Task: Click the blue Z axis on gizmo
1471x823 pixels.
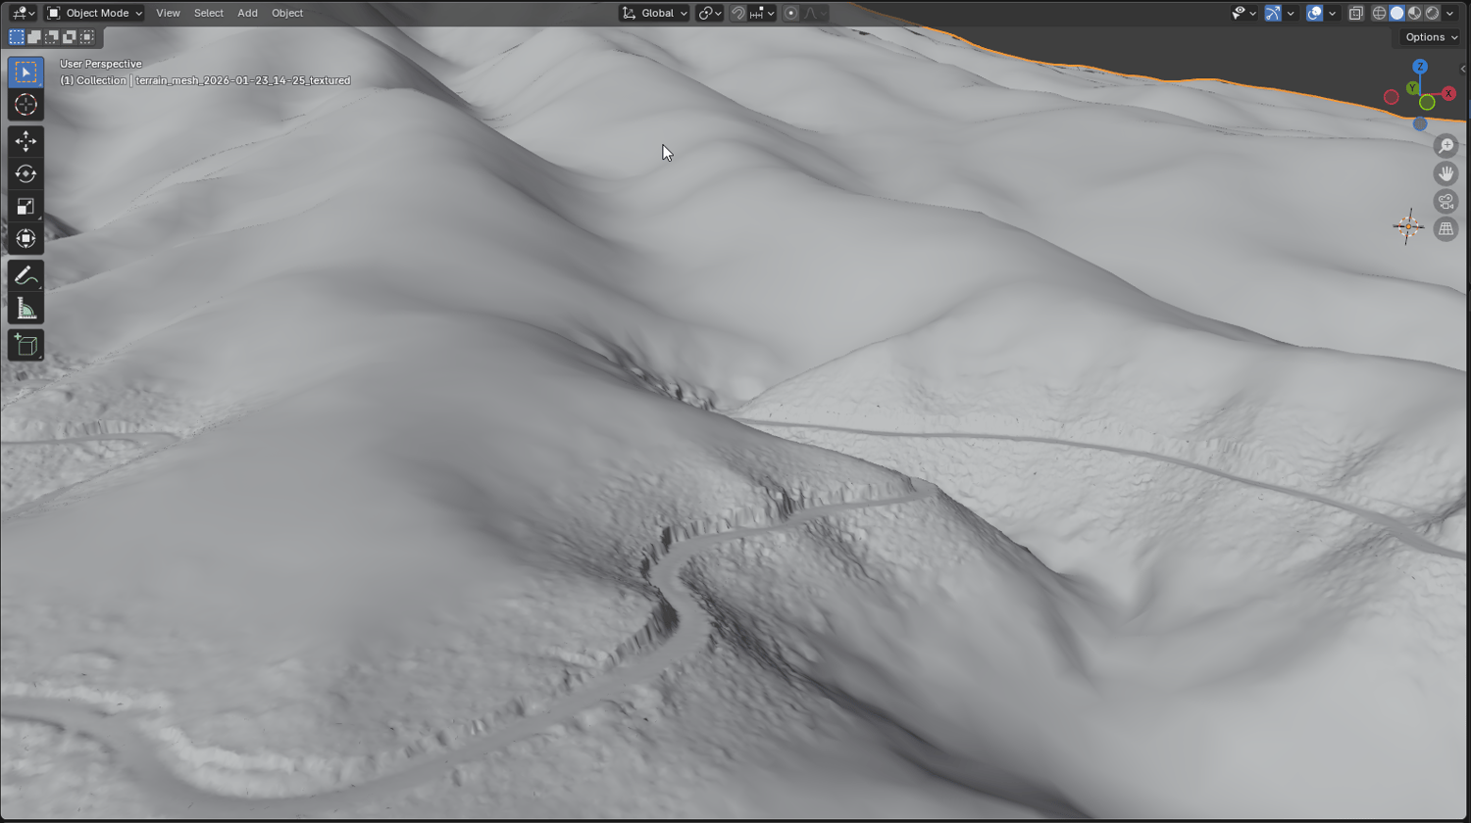Action: tap(1420, 67)
